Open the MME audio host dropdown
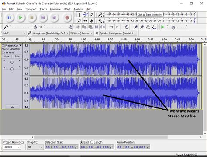The image size is (207, 157). [14, 33]
